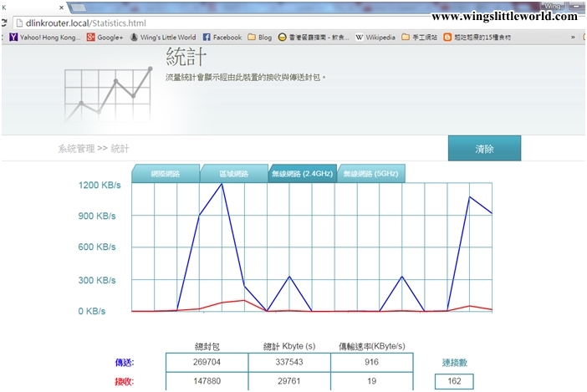587x392 pixels.
Task: Open the Facebook bookmark
Action: pos(222,38)
